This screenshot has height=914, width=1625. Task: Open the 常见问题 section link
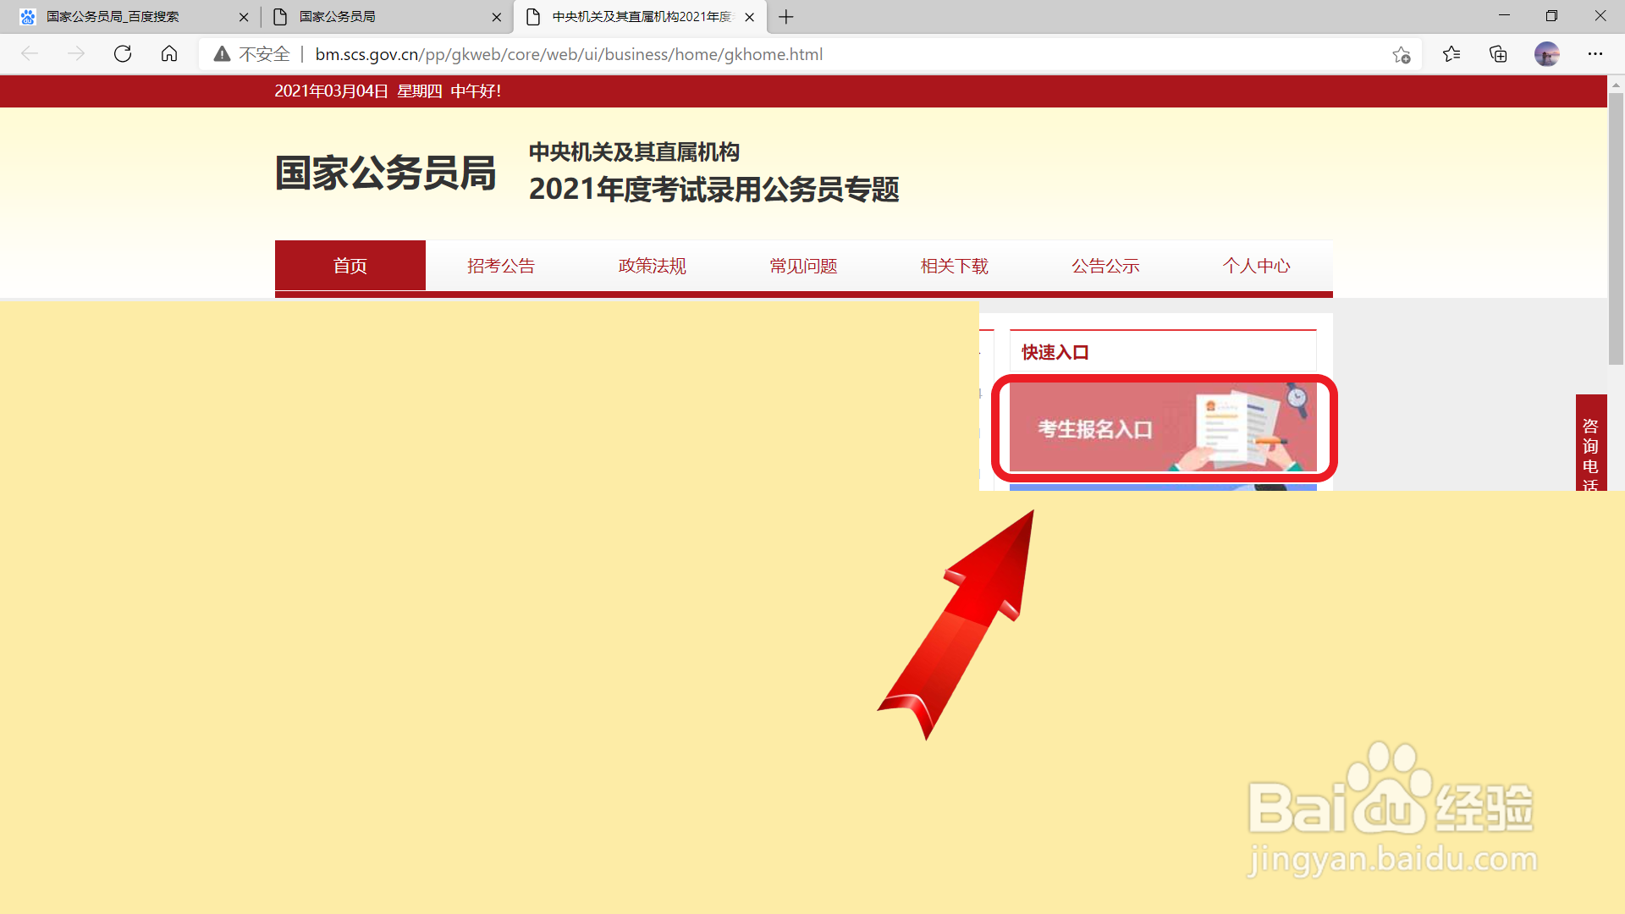(x=802, y=265)
